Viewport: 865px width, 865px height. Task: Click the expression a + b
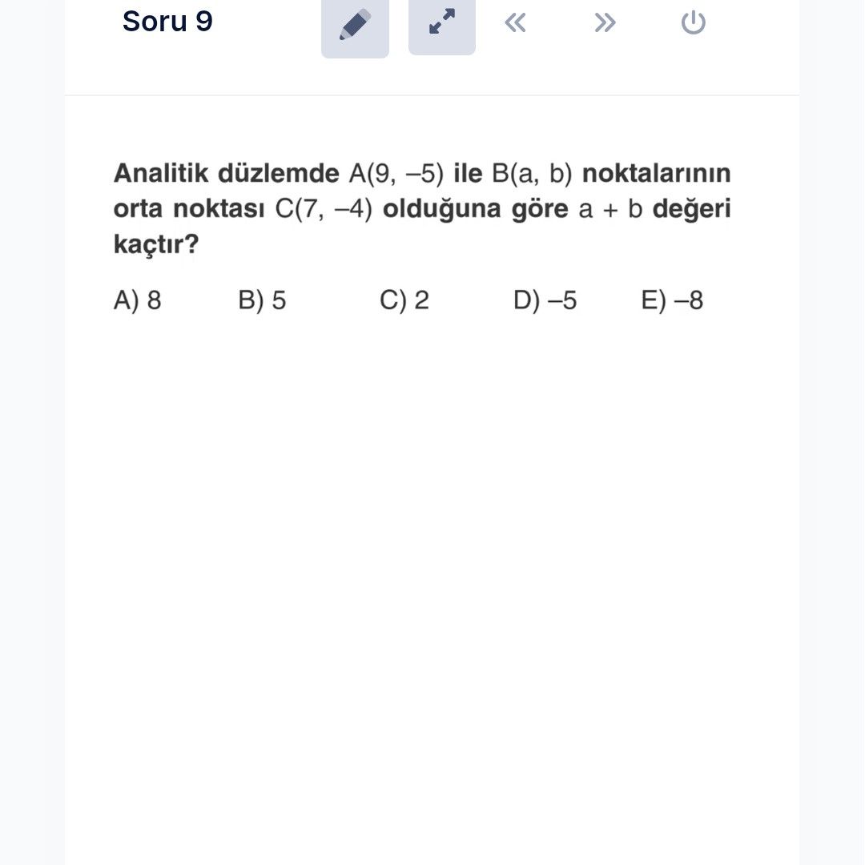pos(611,210)
